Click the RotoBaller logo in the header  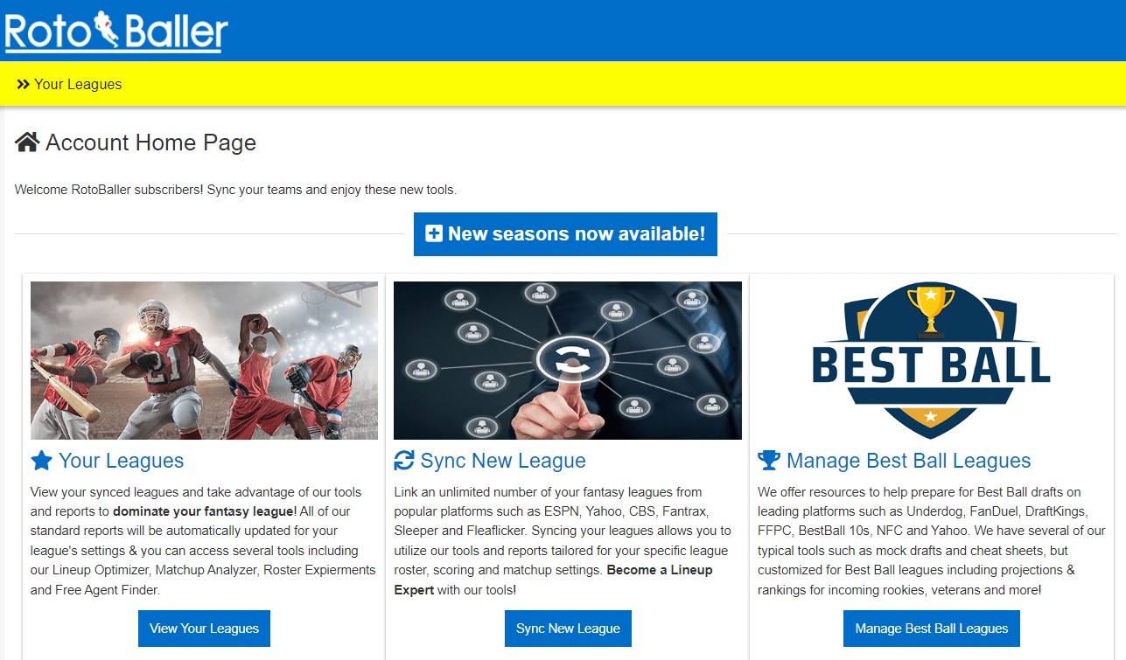(x=116, y=31)
